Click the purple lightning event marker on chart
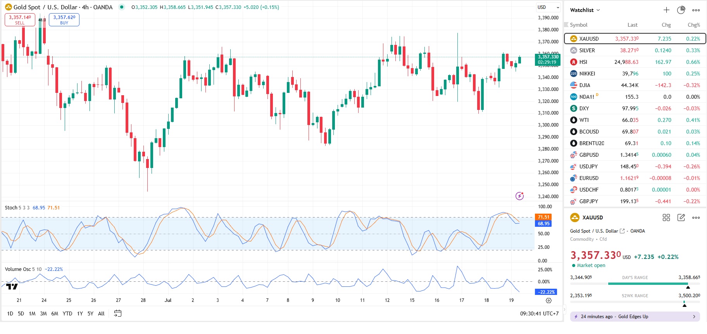Image resolution: width=707 pixels, height=334 pixels. click(x=519, y=196)
